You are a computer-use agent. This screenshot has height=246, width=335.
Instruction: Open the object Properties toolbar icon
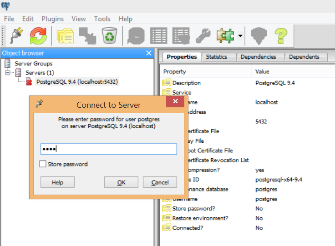pyautogui.click(x=66, y=36)
